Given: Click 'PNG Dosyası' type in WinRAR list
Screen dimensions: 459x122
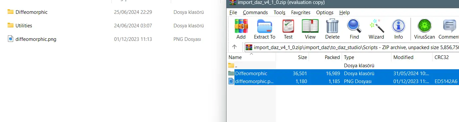Looking at the screenshot, I should (358, 81).
